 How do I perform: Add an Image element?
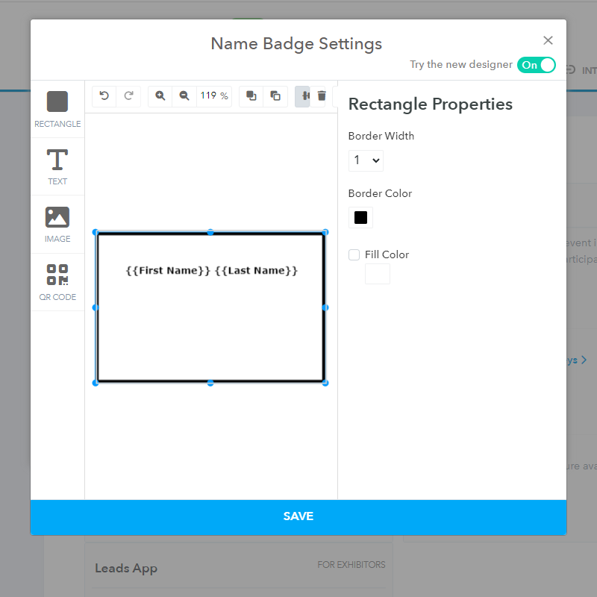click(57, 223)
